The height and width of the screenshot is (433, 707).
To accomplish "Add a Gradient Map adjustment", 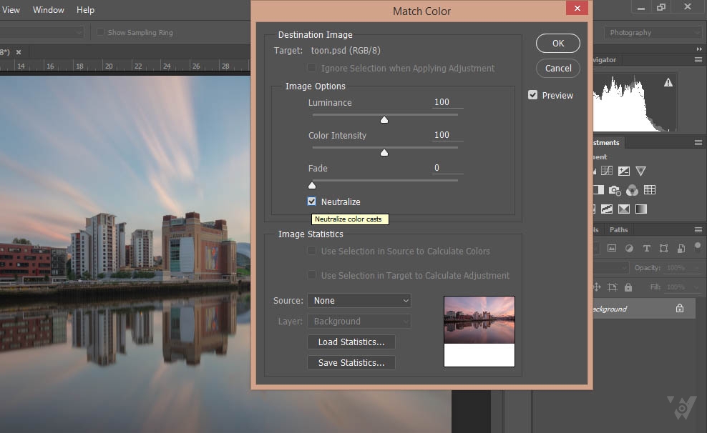I will pyautogui.click(x=641, y=209).
